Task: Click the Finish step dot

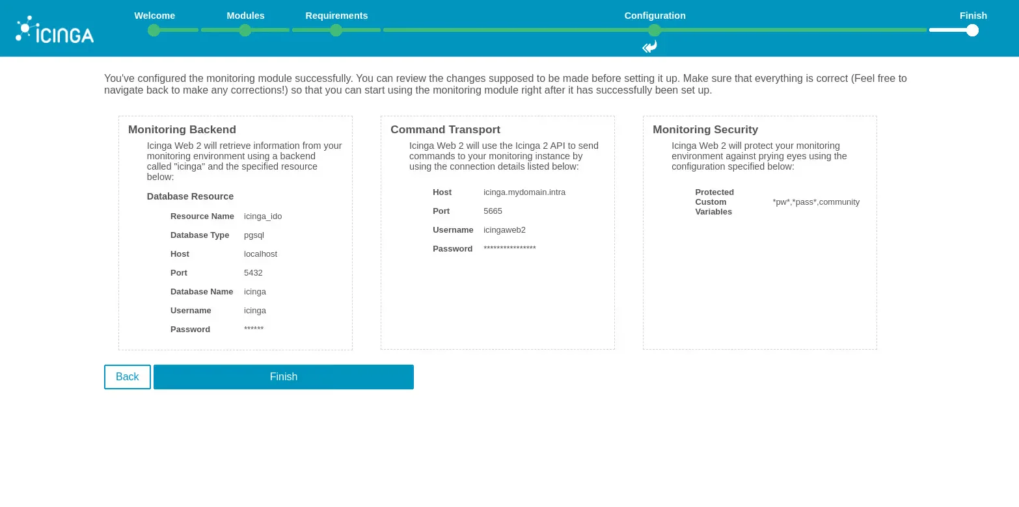Action: 972,30
